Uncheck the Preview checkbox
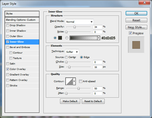 click(130, 33)
